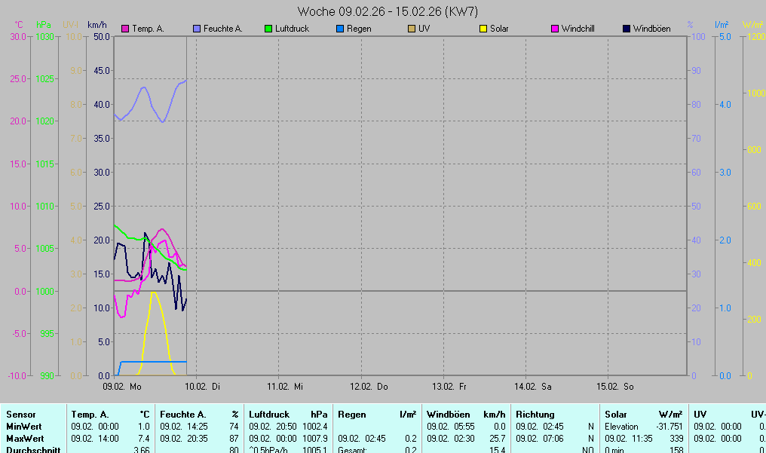Click the Luftdruck hPa table header
Screen dimensions: 766x453
click(x=288, y=415)
